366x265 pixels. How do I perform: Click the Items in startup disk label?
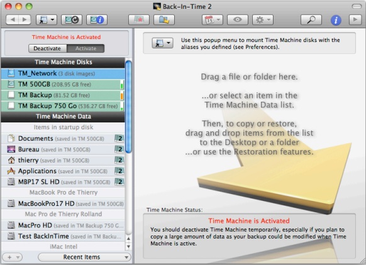tap(64, 127)
